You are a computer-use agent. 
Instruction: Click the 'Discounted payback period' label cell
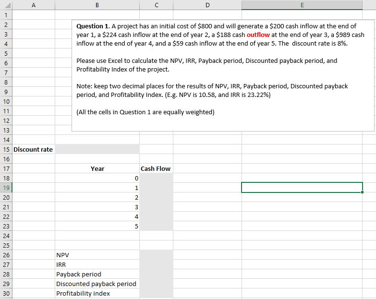coord(97,284)
